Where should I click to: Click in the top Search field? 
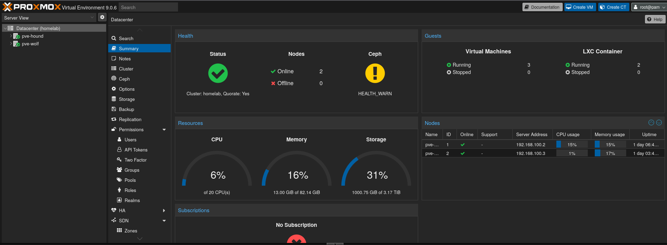148,7
